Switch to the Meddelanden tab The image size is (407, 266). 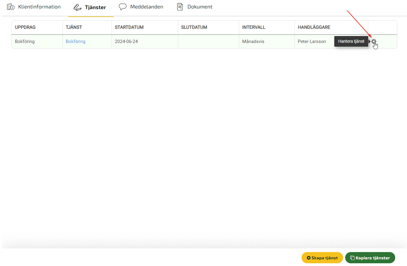[141, 7]
